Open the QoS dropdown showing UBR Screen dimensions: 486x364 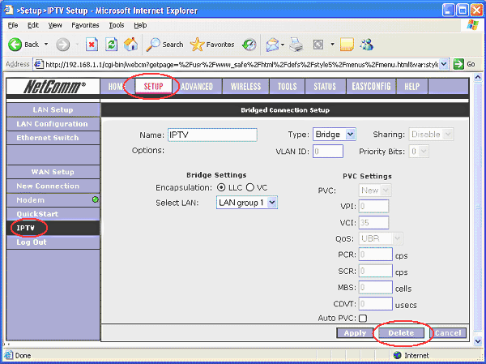381,238
